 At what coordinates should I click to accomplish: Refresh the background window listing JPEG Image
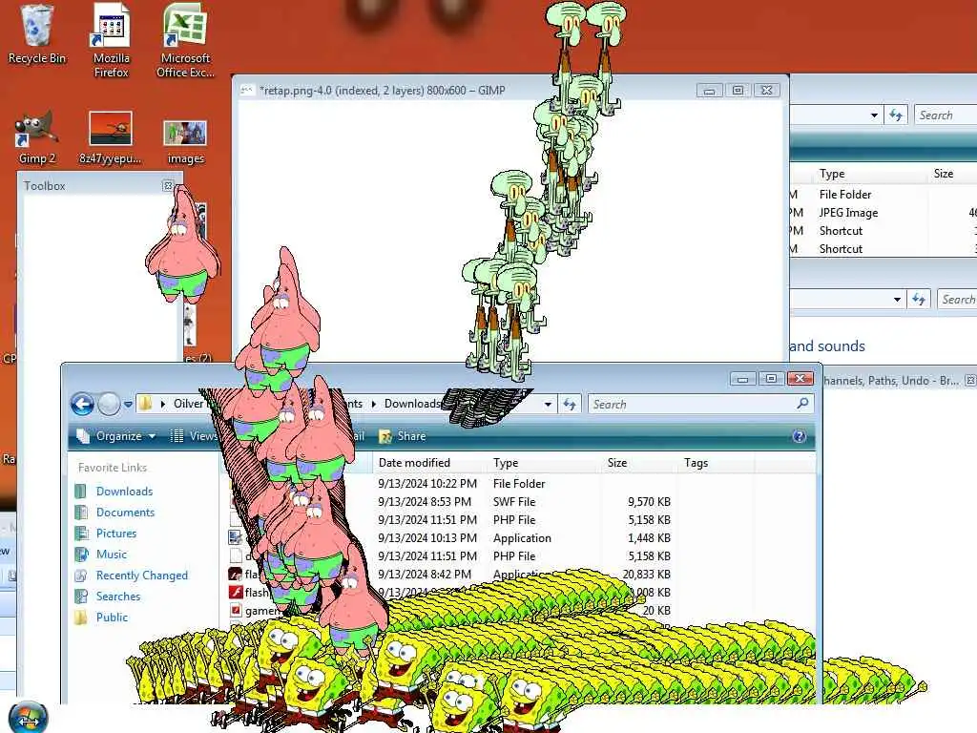[x=896, y=115]
